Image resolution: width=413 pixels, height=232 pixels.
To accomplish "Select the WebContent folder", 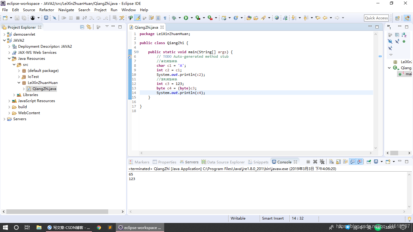I will click(x=29, y=113).
